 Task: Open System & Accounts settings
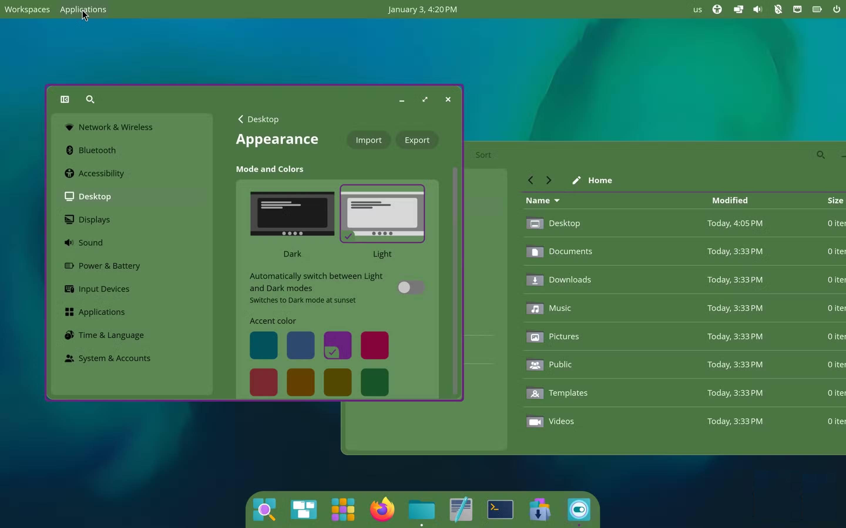[114, 358]
